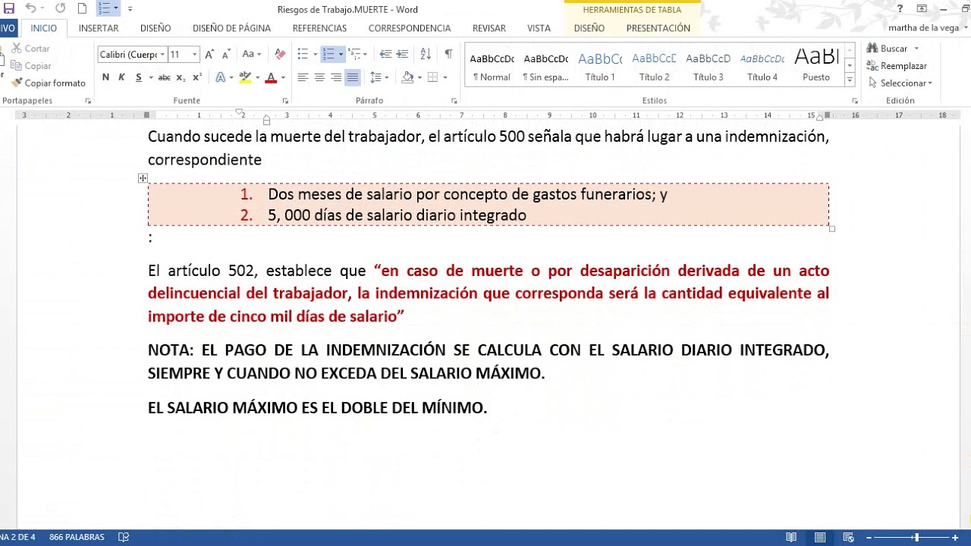Open ribbon display options icon
The height and width of the screenshot is (546, 971).
pos(922,9)
